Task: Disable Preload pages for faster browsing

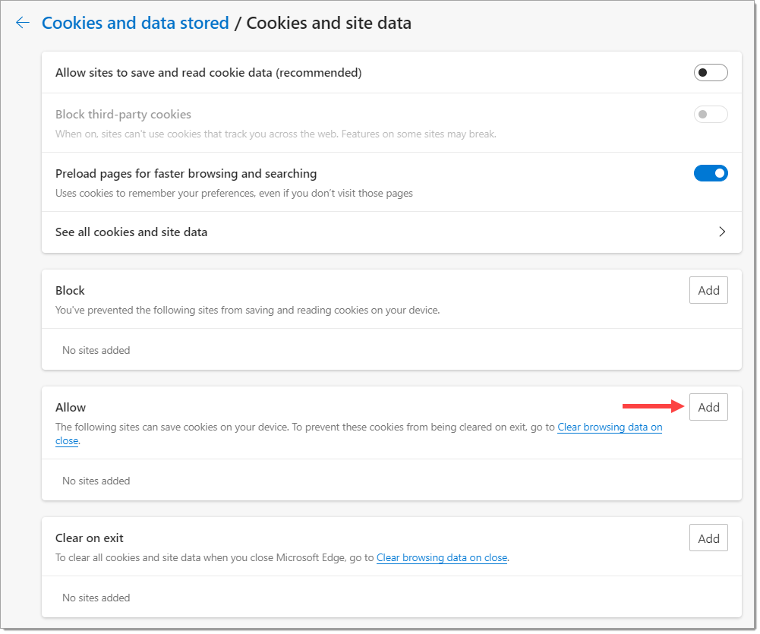Action: 711,174
